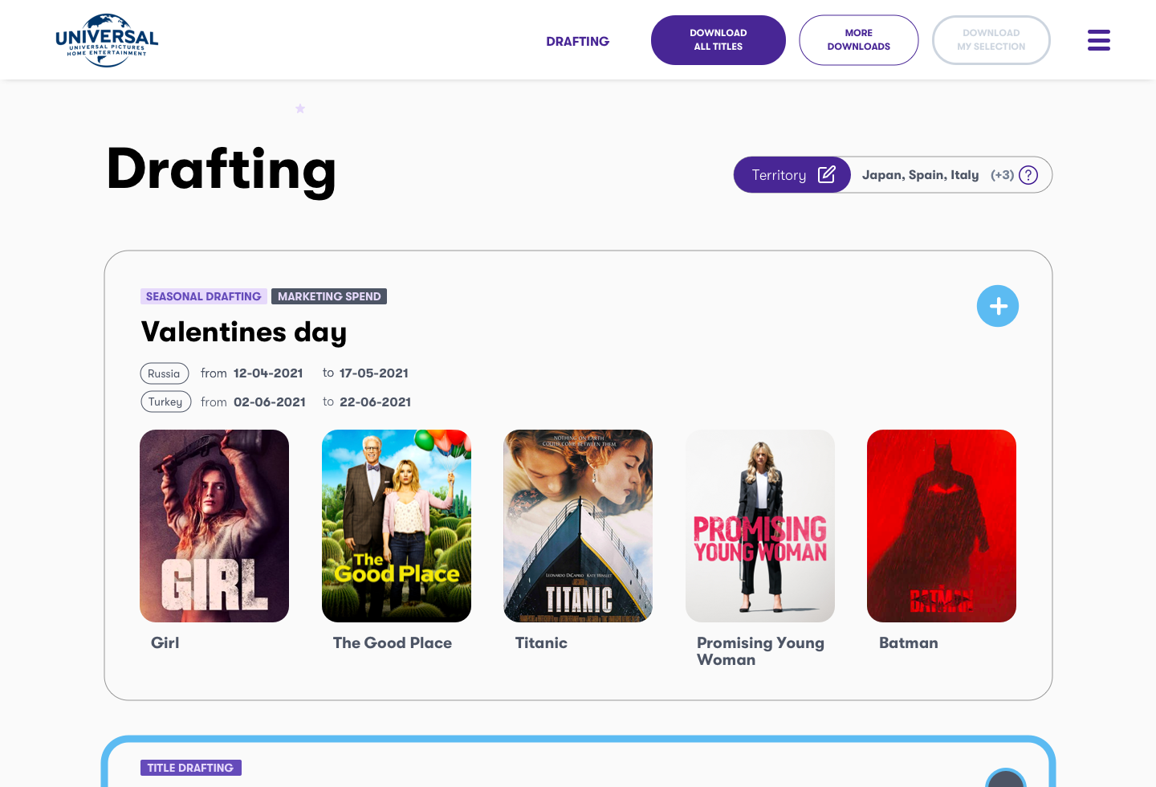The height and width of the screenshot is (787, 1156).
Task: Click the Promising Young Woman title link
Action: tap(759, 651)
